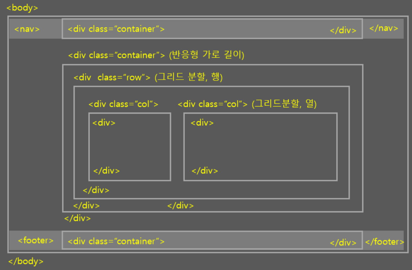Viewport: 412px width, 270px height.
Task: Select the </nav> closing tag text
Action: point(384,28)
